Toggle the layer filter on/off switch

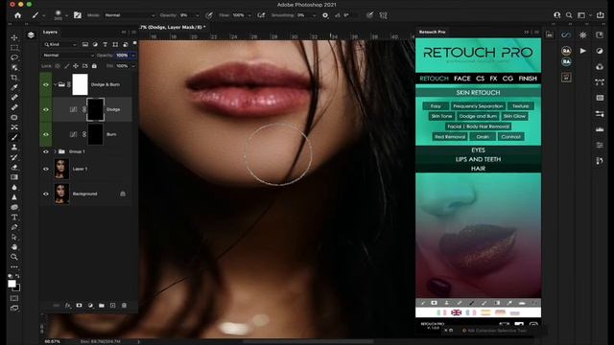coord(134,43)
